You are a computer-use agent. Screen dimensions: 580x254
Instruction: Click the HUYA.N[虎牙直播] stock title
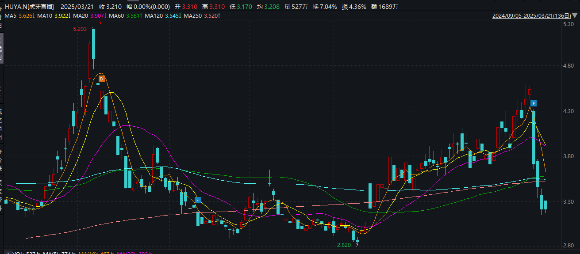[30, 7]
